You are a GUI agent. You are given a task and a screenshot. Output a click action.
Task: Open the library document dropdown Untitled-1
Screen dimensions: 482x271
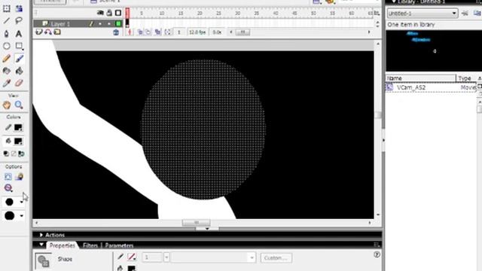[x=423, y=14]
